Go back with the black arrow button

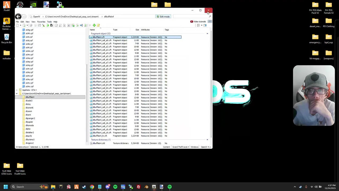(18, 16)
